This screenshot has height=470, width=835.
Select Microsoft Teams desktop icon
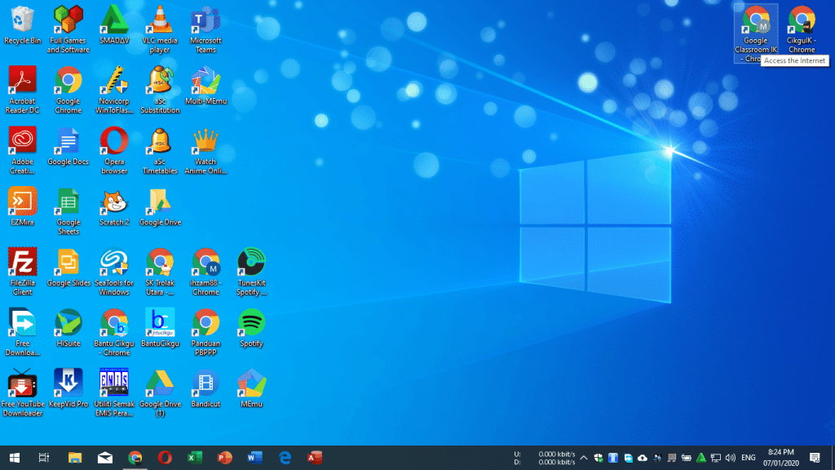coord(205,29)
